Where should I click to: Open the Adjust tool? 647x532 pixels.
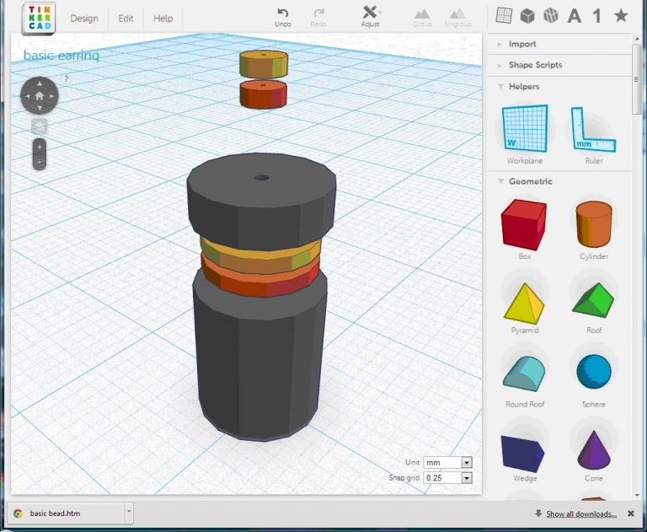click(x=370, y=13)
